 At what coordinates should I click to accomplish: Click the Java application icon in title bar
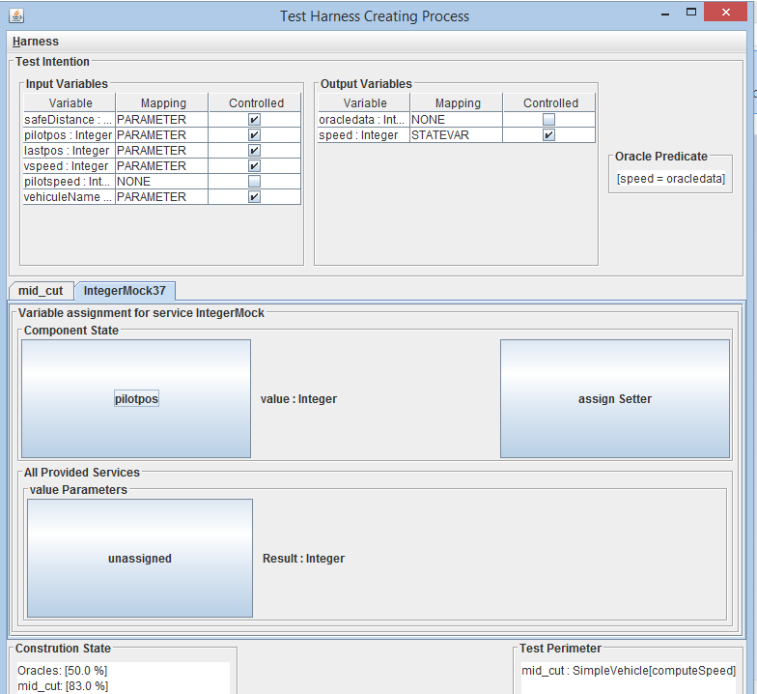point(16,16)
